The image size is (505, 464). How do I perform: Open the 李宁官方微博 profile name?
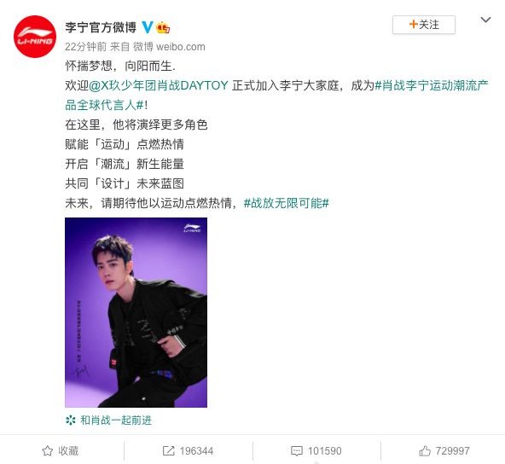click(101, 27)
